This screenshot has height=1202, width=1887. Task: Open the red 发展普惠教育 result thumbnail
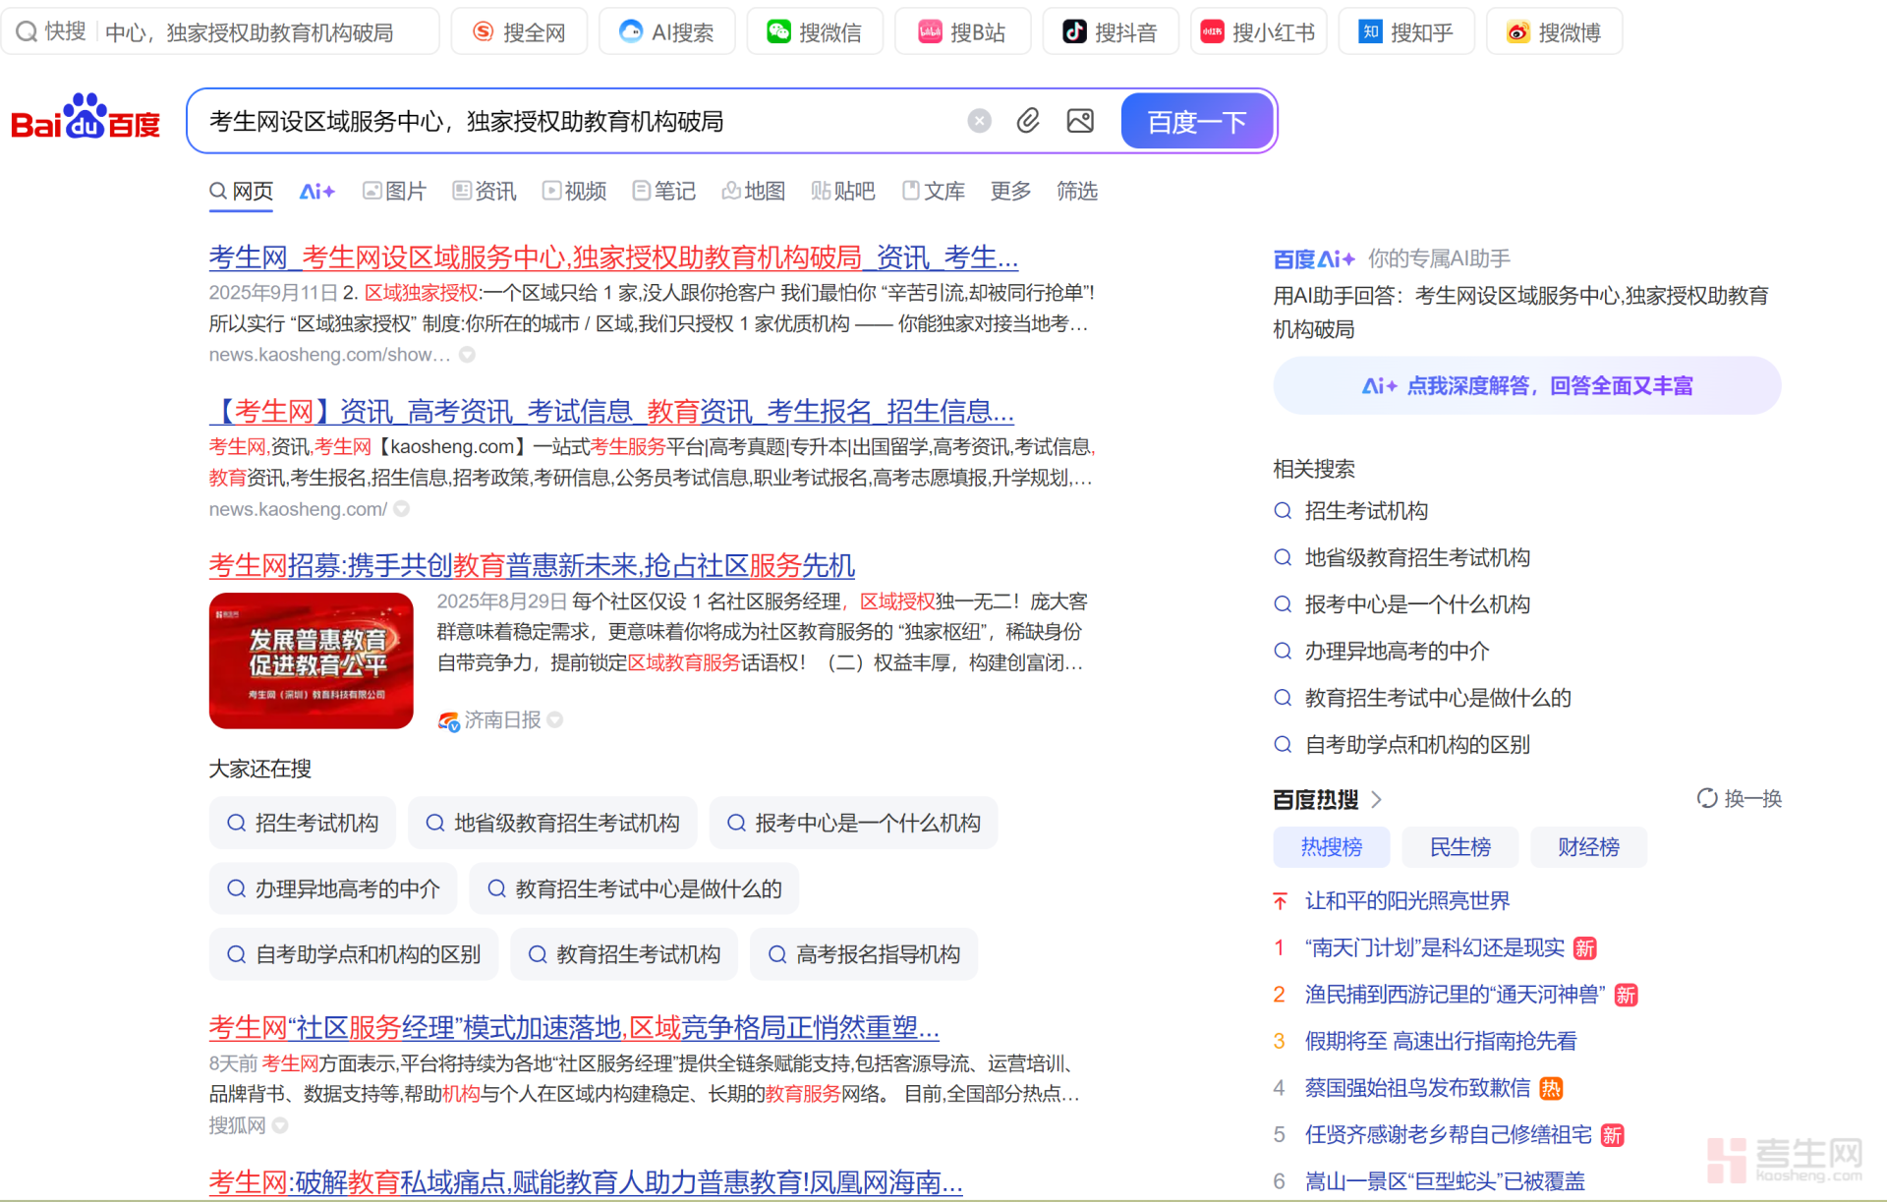311,660
